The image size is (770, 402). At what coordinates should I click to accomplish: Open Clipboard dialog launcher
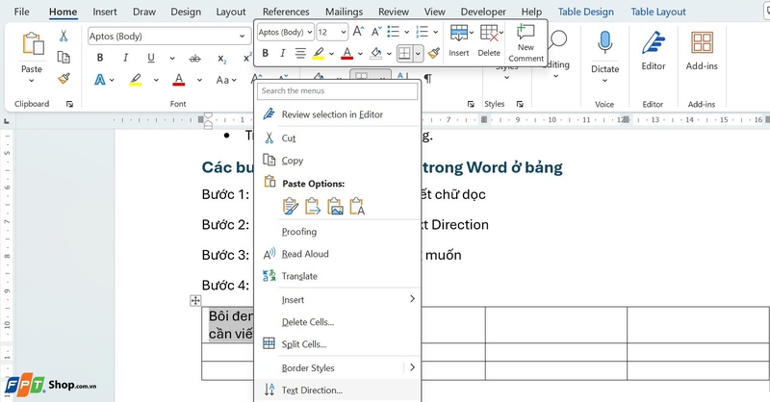69,104
